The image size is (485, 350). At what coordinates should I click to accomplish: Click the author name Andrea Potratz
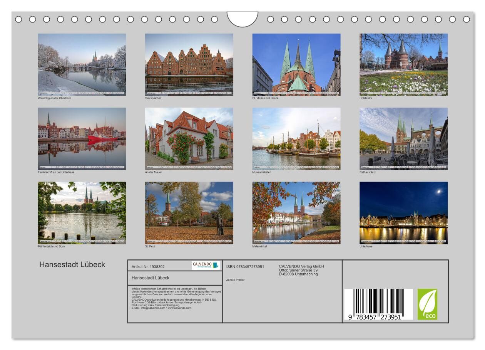point(235,280)
